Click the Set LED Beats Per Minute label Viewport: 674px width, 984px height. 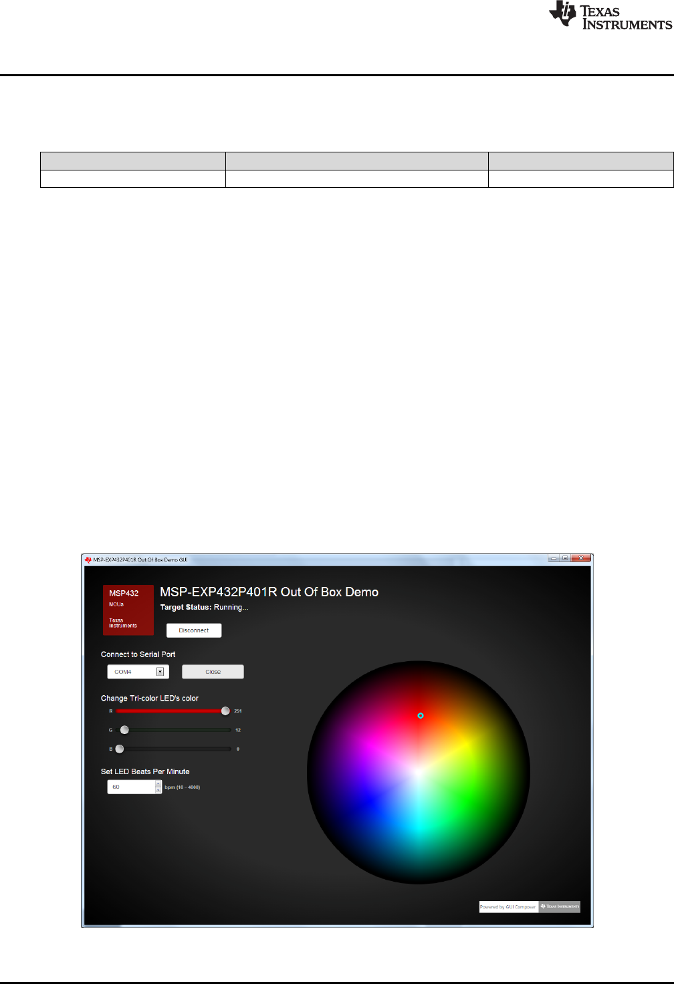point(145,771)
